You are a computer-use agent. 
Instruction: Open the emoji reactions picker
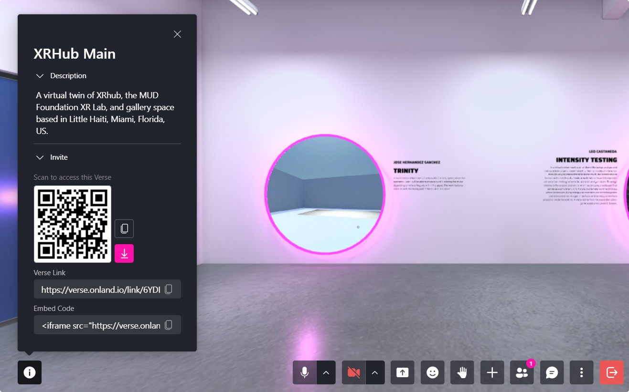(x=432, y=372)
